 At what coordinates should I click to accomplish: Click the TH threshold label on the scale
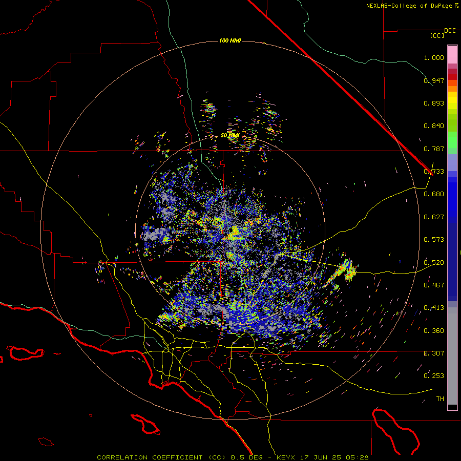click(440, 399)
